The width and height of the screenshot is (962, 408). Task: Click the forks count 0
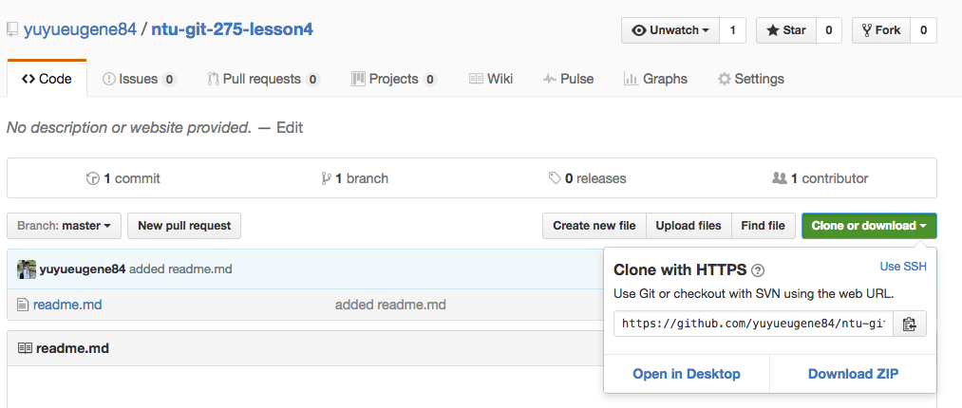(x=923, y=30)
